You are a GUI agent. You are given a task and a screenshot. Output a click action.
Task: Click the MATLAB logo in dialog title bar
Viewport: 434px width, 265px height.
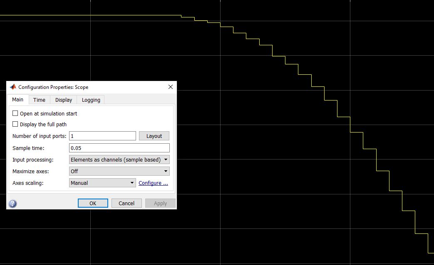pos(13,87)
